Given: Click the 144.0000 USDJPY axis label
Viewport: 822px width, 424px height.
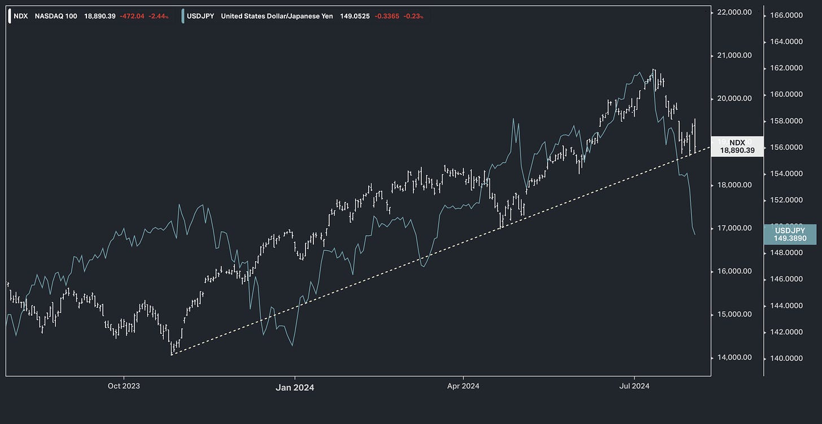Looking at the screenshot, I should (x=786, y=306).
